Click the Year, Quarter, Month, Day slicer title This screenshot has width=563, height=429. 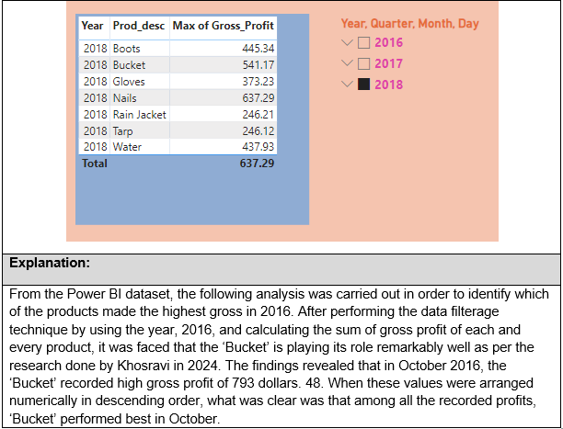coord(409,24)
